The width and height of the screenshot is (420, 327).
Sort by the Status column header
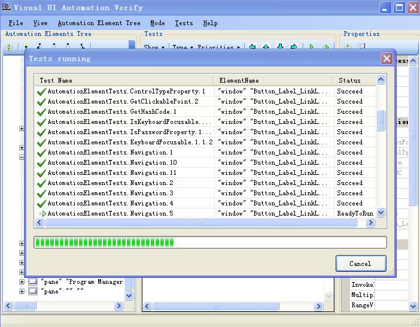(354, 80)
